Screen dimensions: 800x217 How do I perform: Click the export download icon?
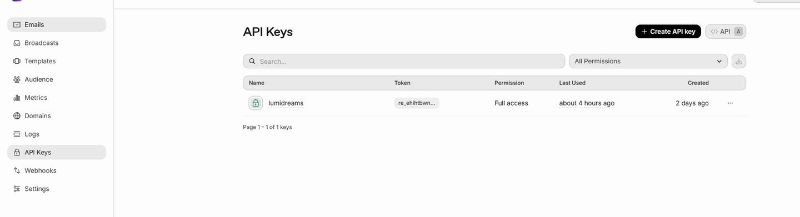coord(739,61)
